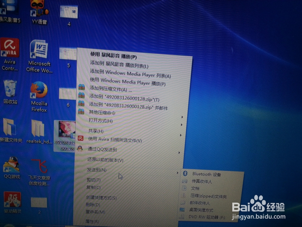Click WinRAR icon beside 添加到压缩文件(A)

(82, 87)
